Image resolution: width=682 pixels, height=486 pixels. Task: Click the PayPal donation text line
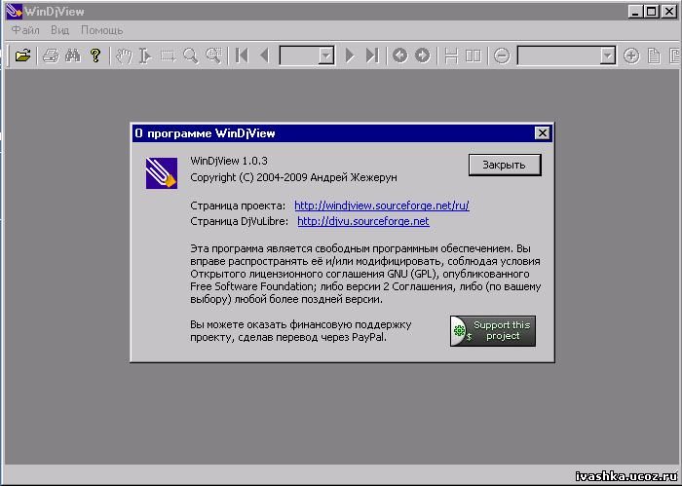coord(288,337)
